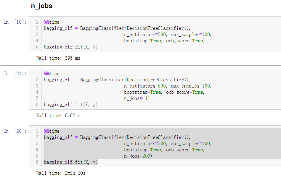Screen dimensions: 281x183
Task: Click highlighted %%time in cell 20
Action: tap(52, 131)
